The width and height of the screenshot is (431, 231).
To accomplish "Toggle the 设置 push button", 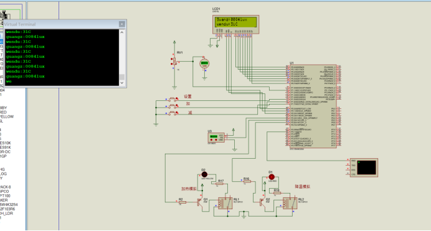I will click(173, 98).
